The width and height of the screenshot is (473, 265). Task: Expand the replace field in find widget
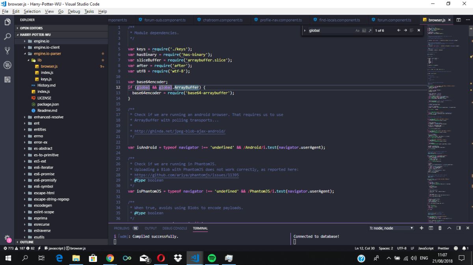pos(305,30)
